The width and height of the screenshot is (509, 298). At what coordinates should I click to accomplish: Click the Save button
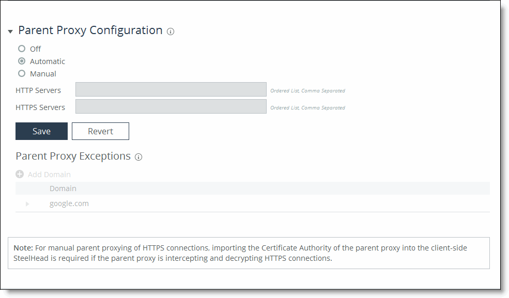[41, 131]
